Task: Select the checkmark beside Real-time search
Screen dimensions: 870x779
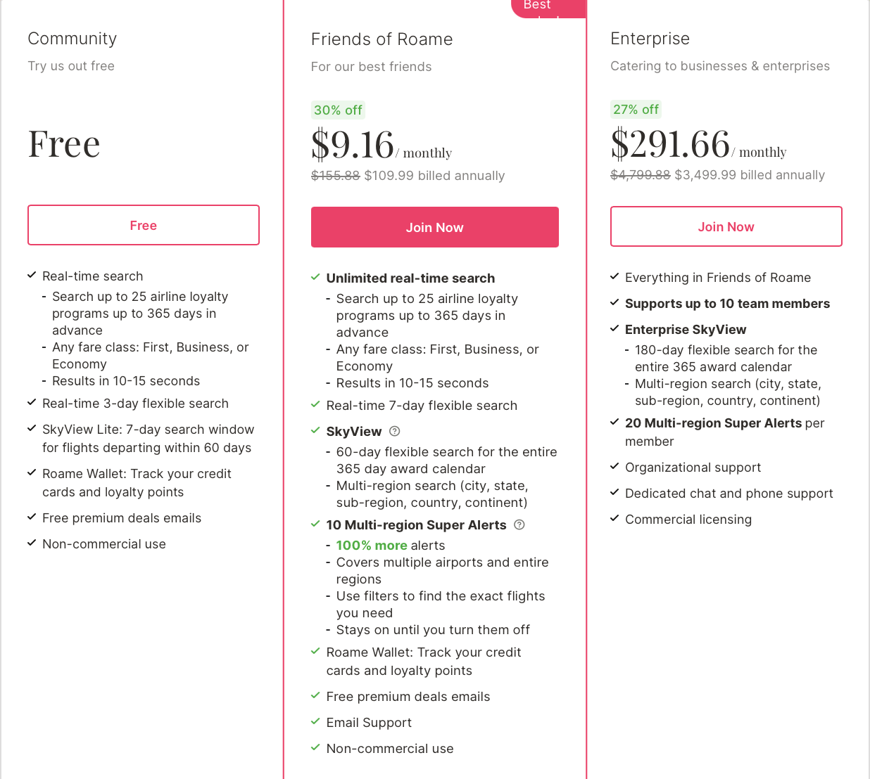Action: pos(31,276)
